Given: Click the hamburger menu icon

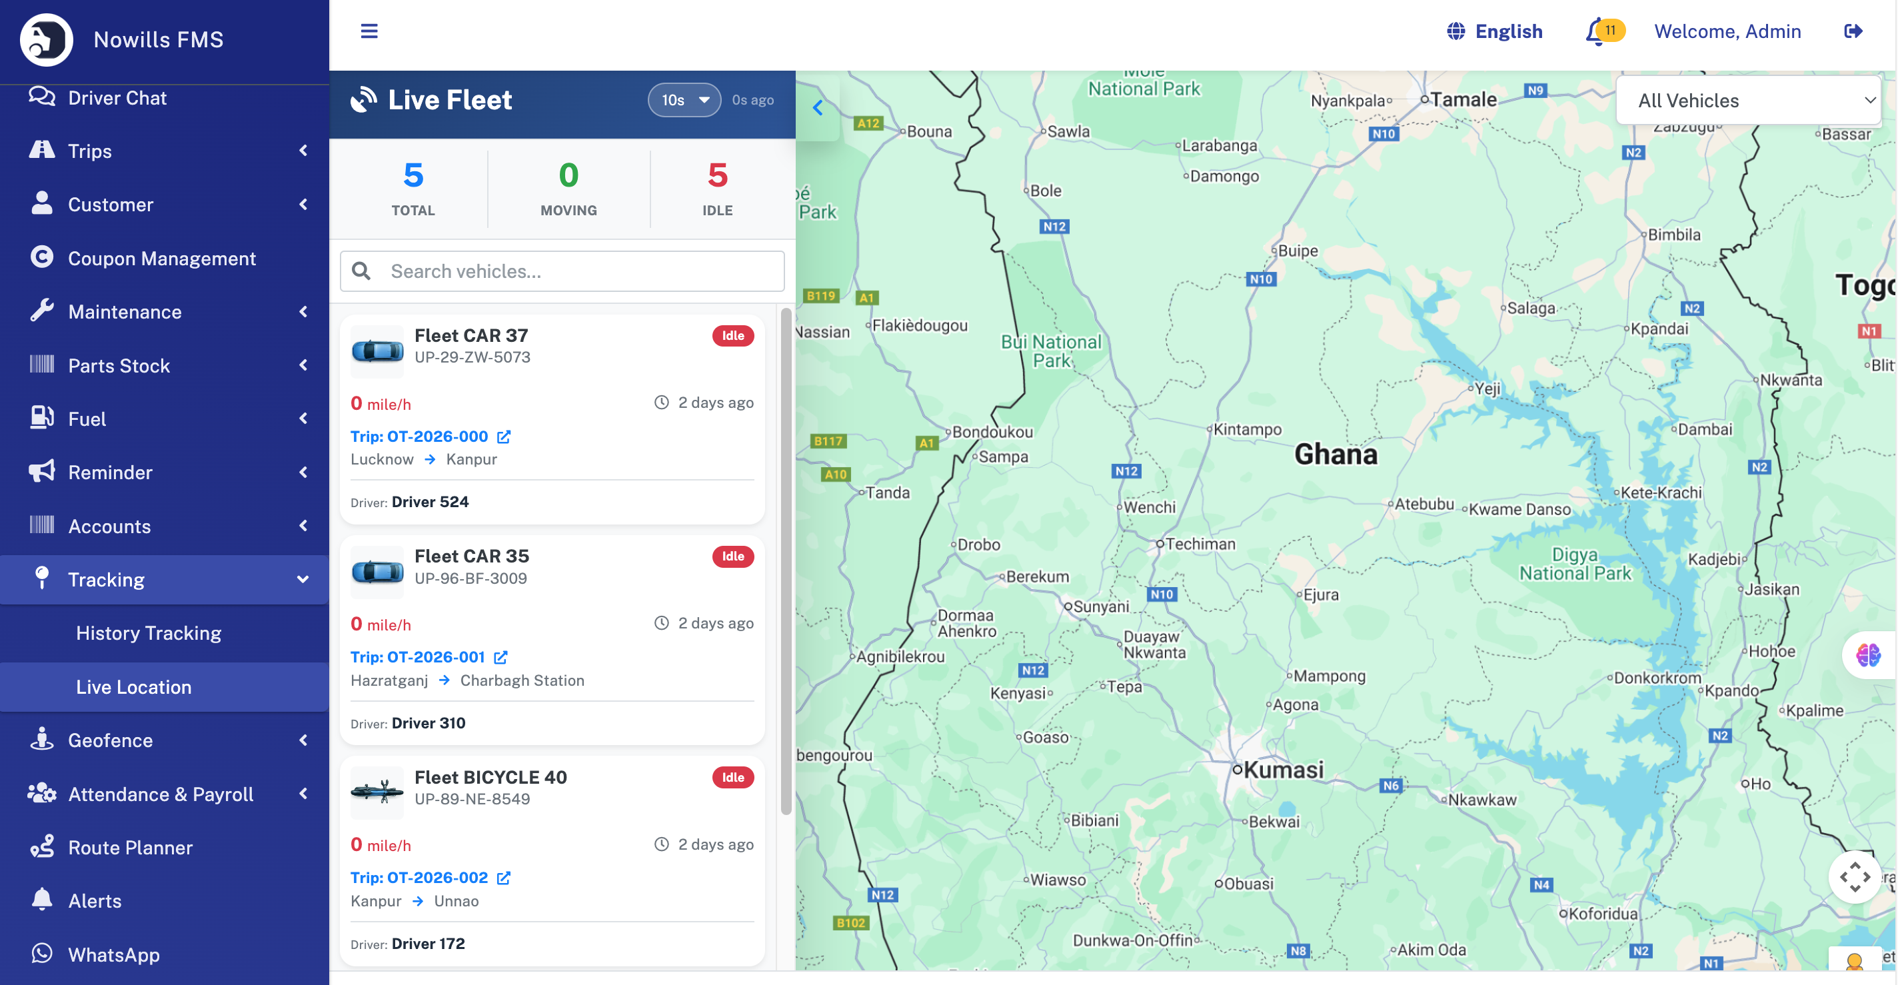Looking at the screenshot, I should pyautogui.click(x=369, y=31).
